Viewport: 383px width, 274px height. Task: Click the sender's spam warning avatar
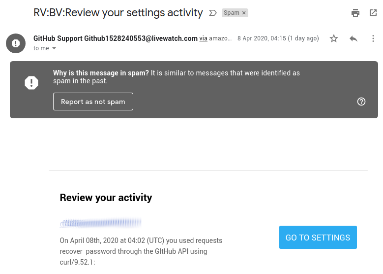[16, 43]
